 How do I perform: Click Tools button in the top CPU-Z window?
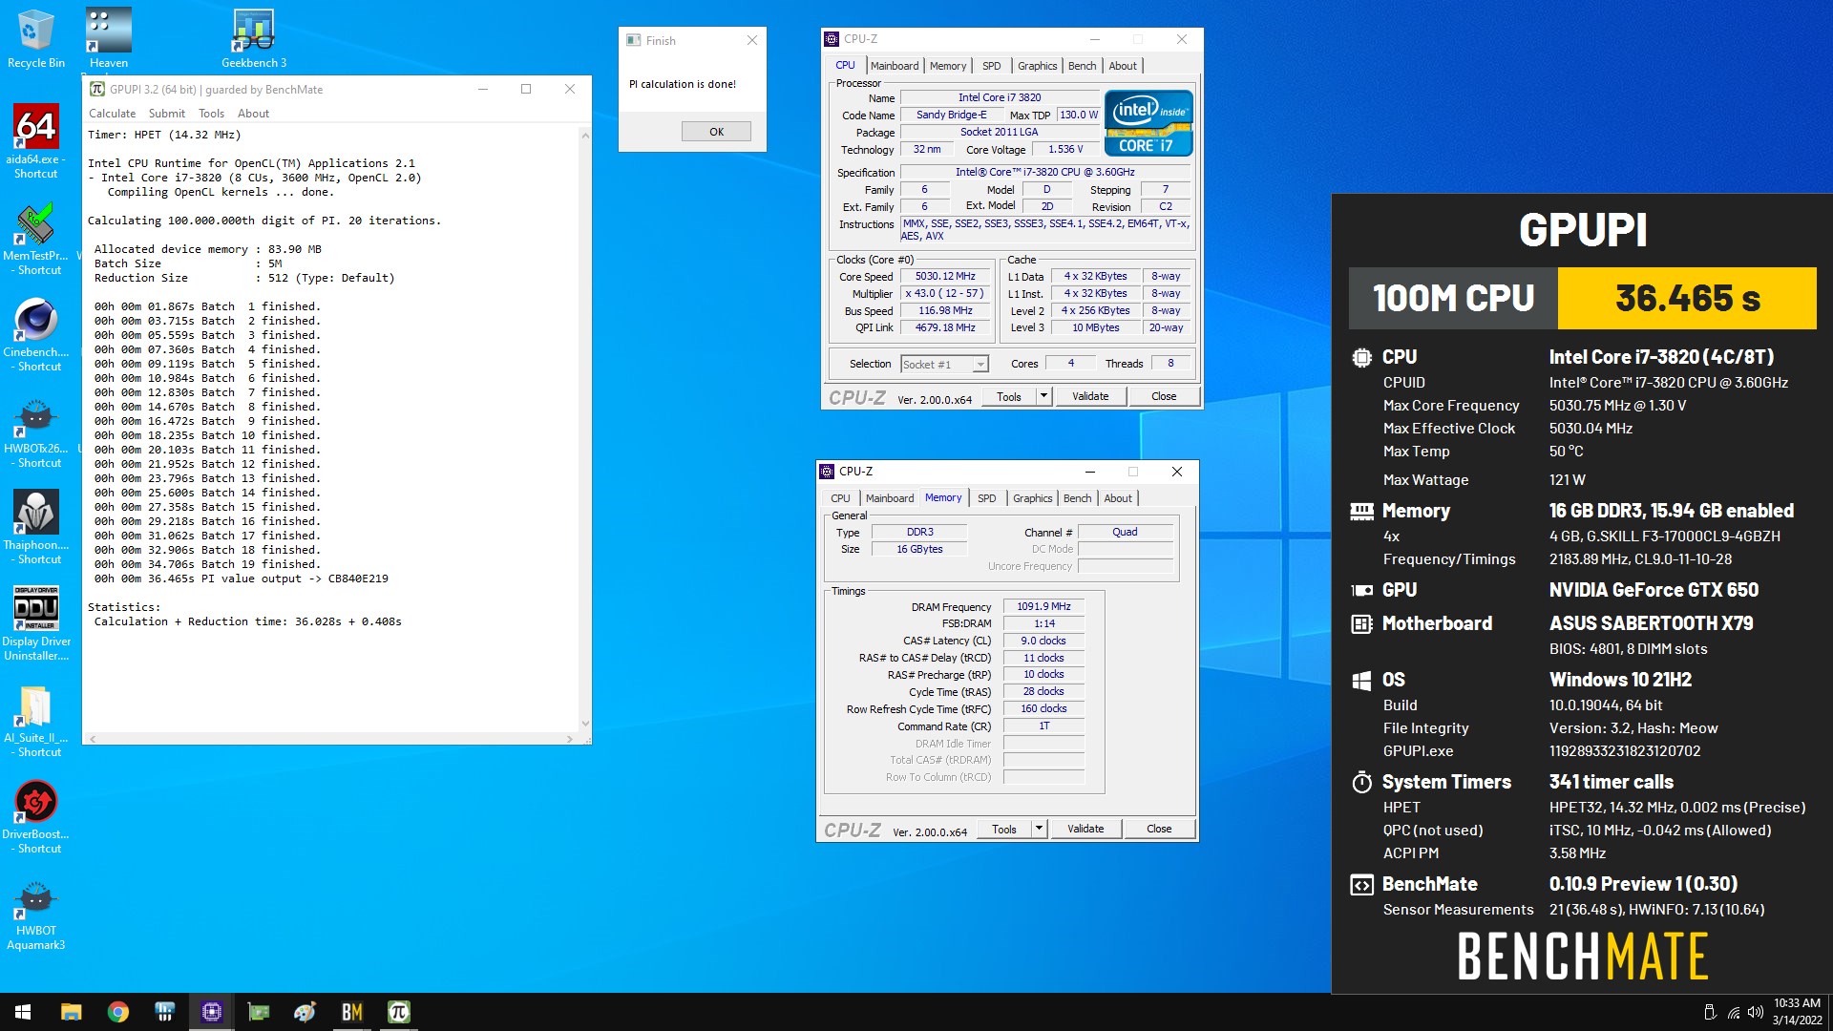1009,396
